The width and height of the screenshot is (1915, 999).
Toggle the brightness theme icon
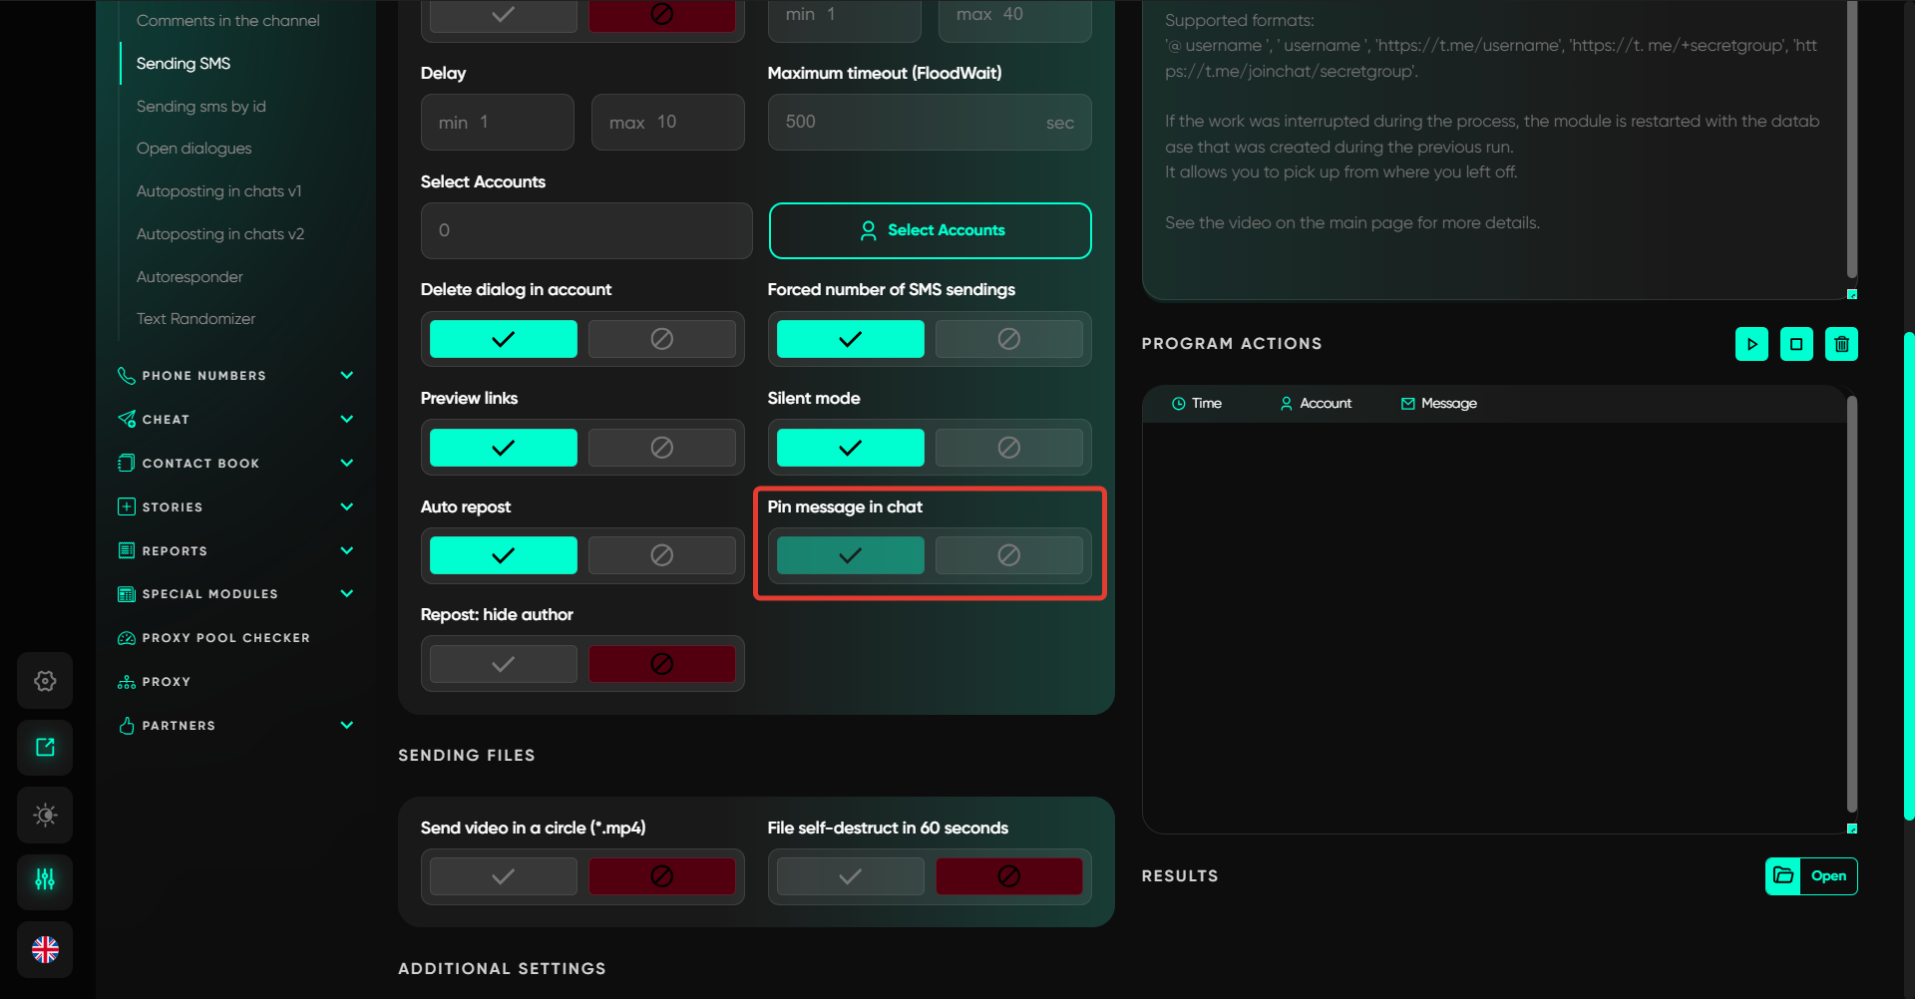(x=45, y=815)
